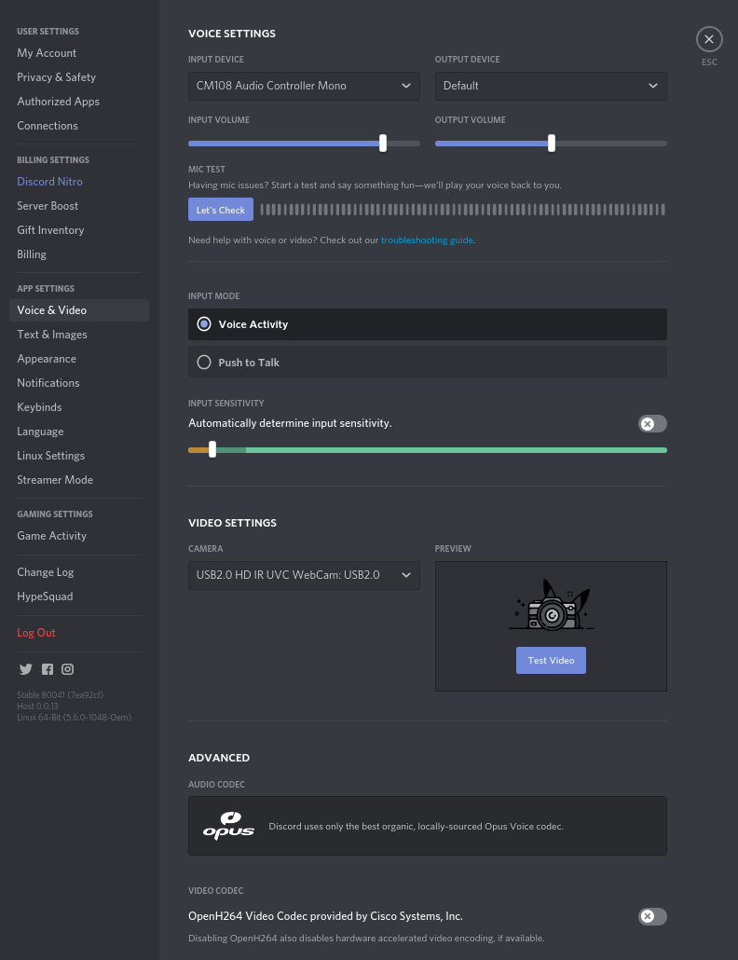
Task: Open the Camera selection dropdown
Action: pyautogui.click(x=304, y=575)
